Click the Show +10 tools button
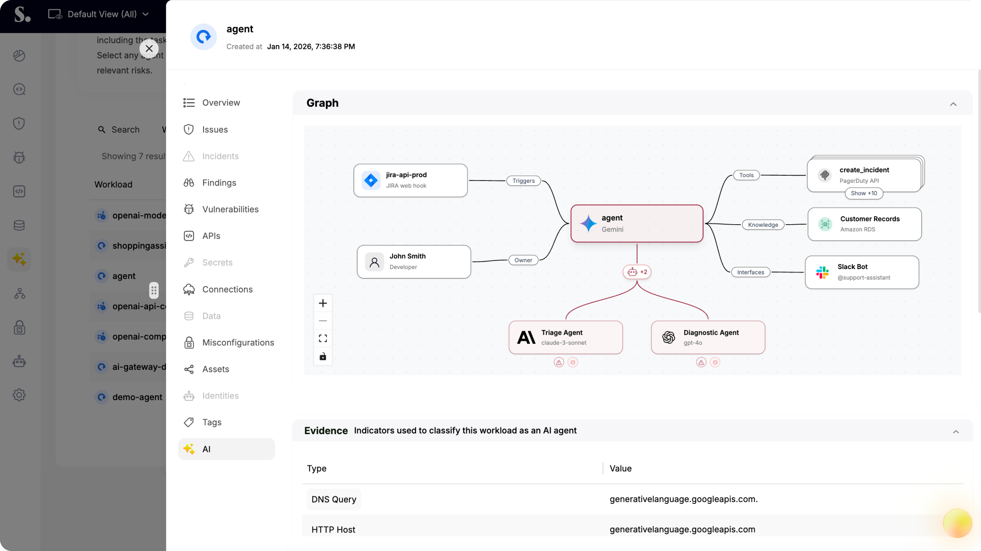 coord(863,193)
